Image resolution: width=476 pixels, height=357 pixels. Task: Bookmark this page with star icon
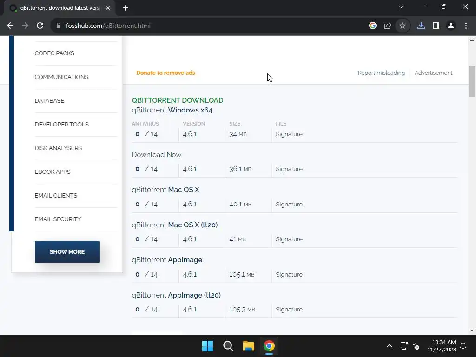pos(403,26)
